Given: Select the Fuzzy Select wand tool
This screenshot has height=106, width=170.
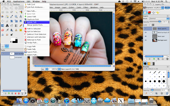Looking at the screenshot, I should (x=16, y=12).
